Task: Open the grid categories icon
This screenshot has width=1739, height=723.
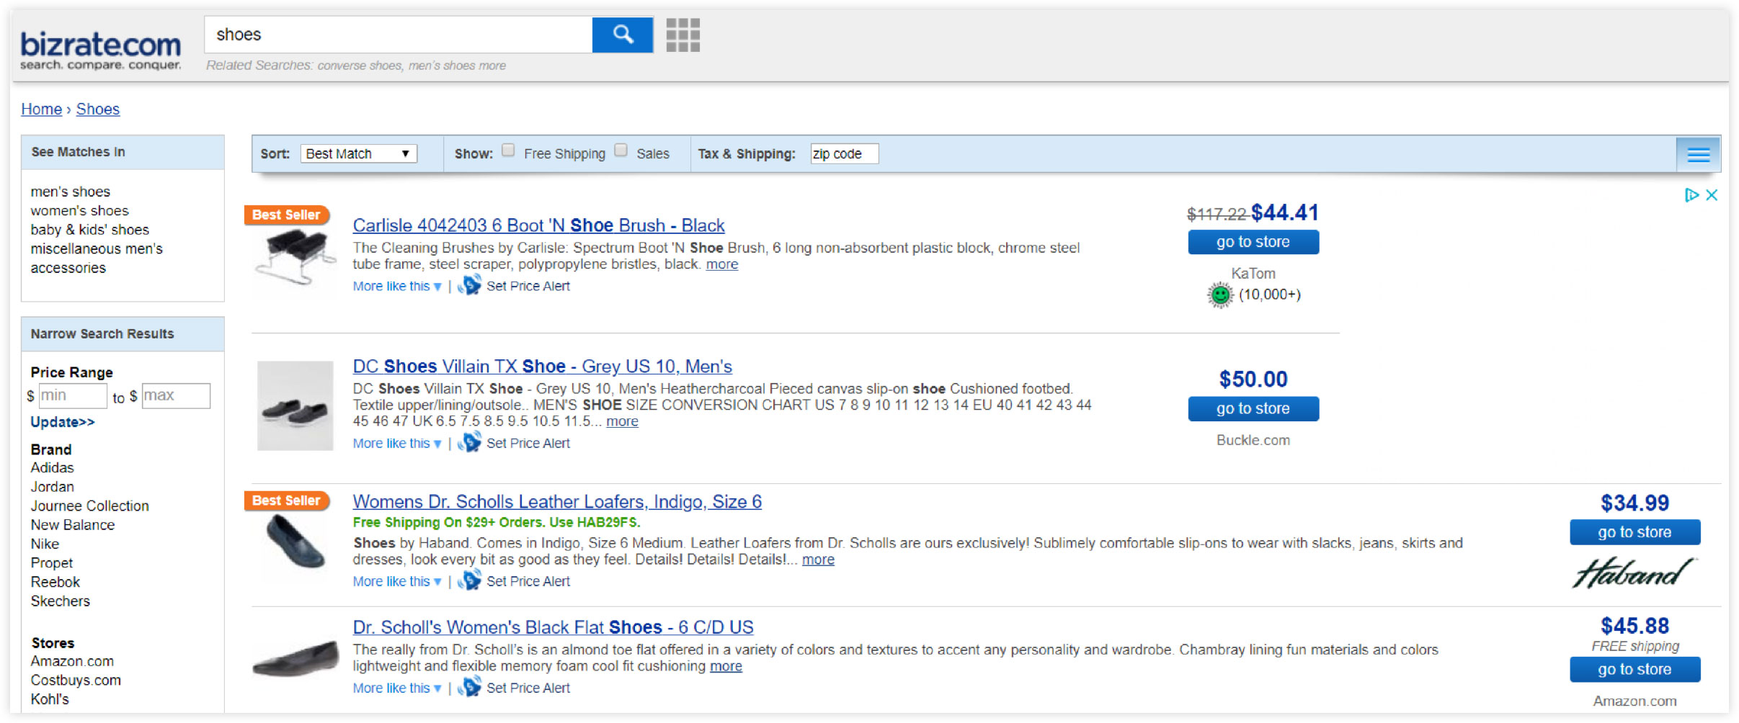Action: tap(682, 35)
